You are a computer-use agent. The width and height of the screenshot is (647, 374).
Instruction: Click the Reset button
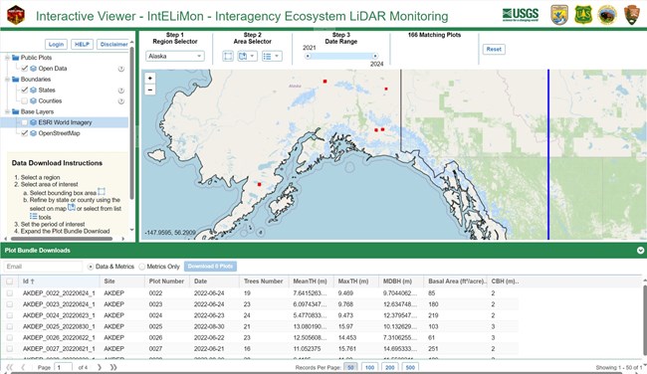pyautogui.click(x=494, y=49)
